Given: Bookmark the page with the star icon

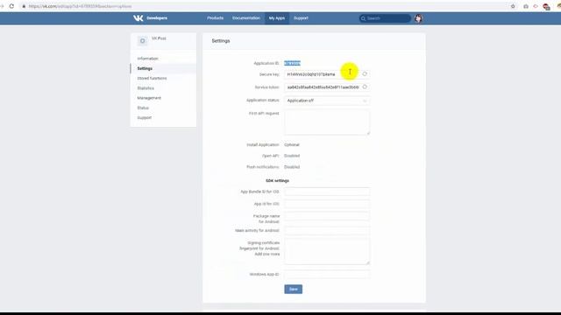Looking at the screenshot, I should click(x=513, y=6).
